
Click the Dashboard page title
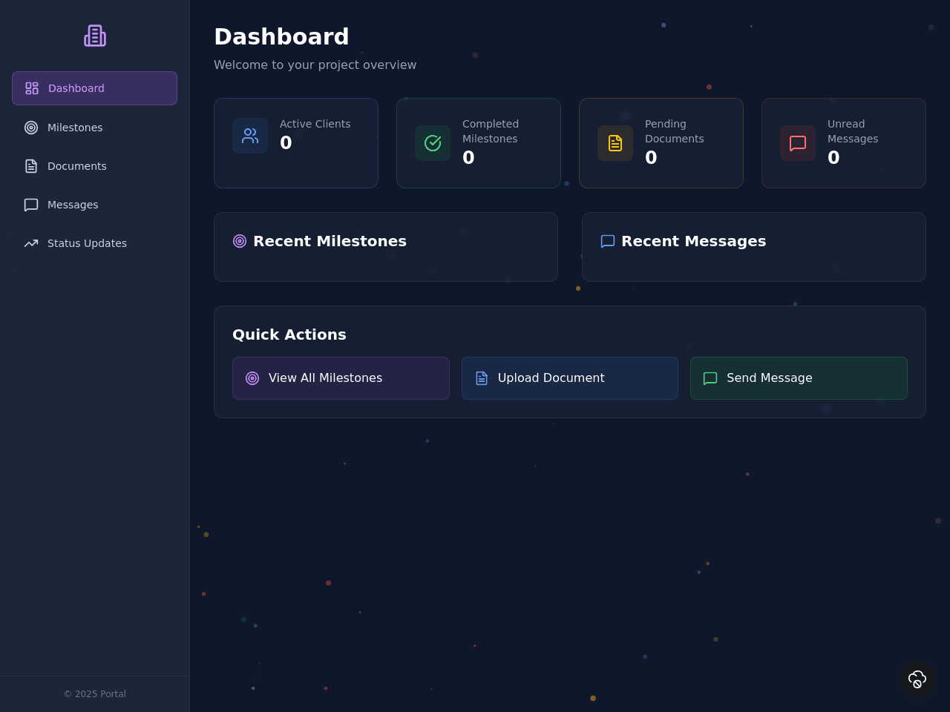(x=281, y=36)
